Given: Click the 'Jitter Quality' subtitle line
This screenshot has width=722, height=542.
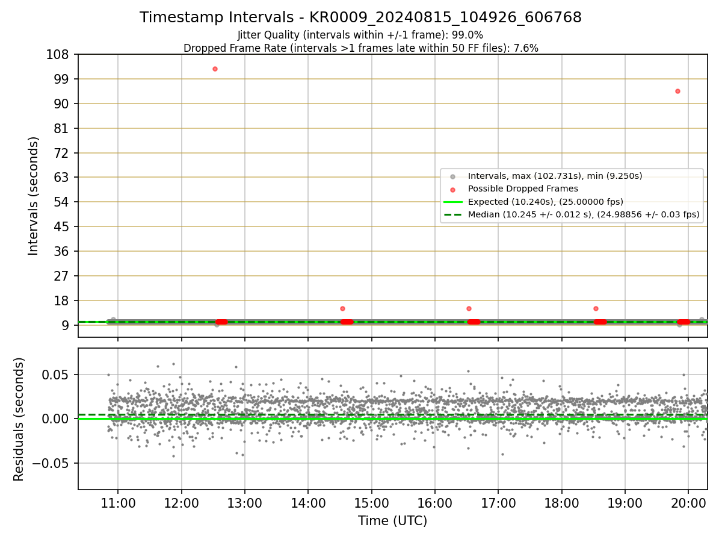Looking at the screenshot, I should pos(360,35).
